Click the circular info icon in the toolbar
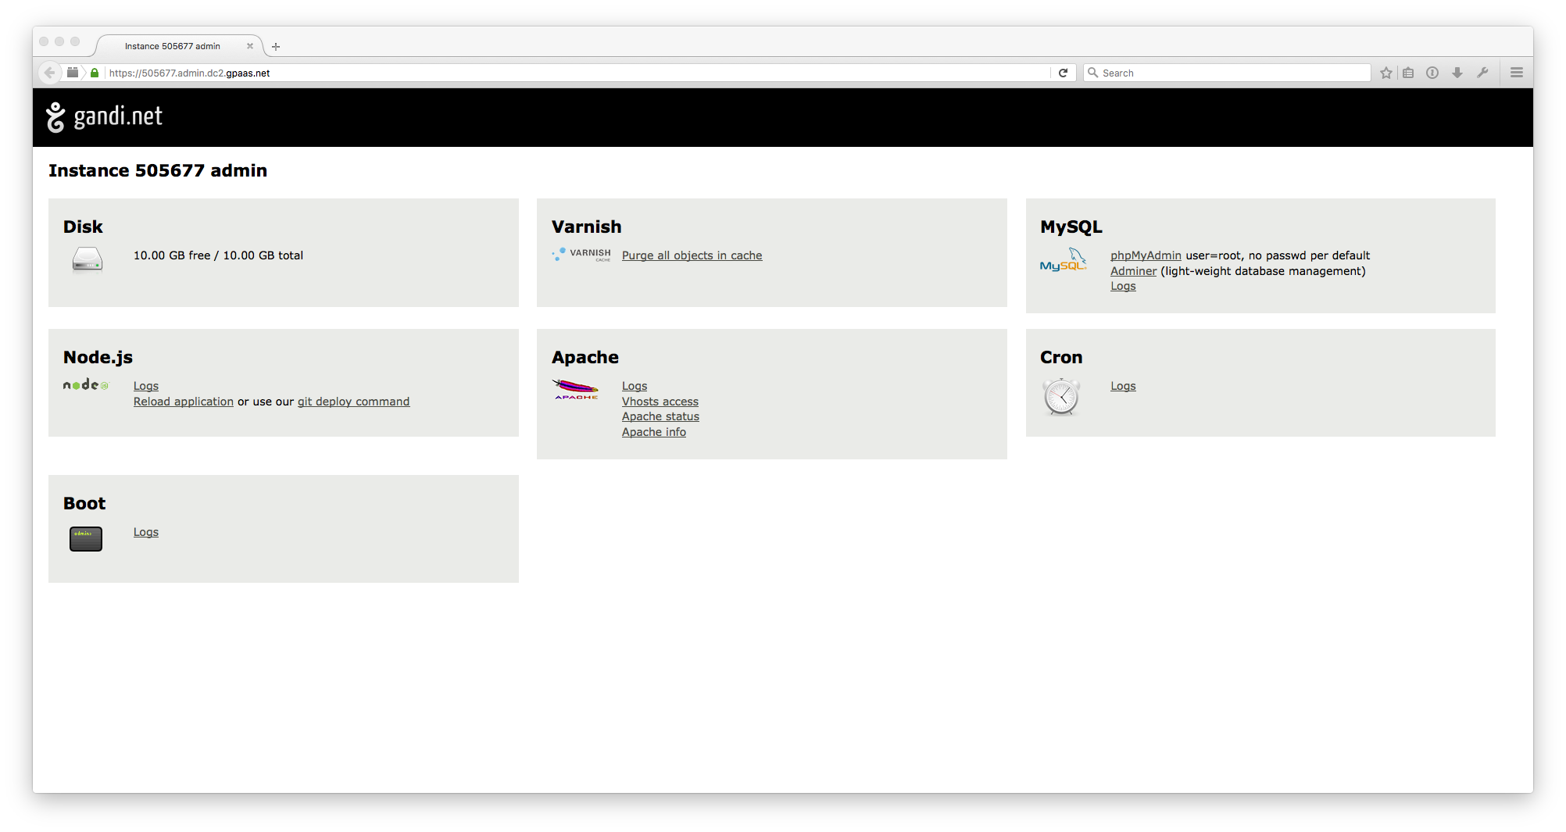The width and height of the screenshot is (1566, 832). 1432,73
